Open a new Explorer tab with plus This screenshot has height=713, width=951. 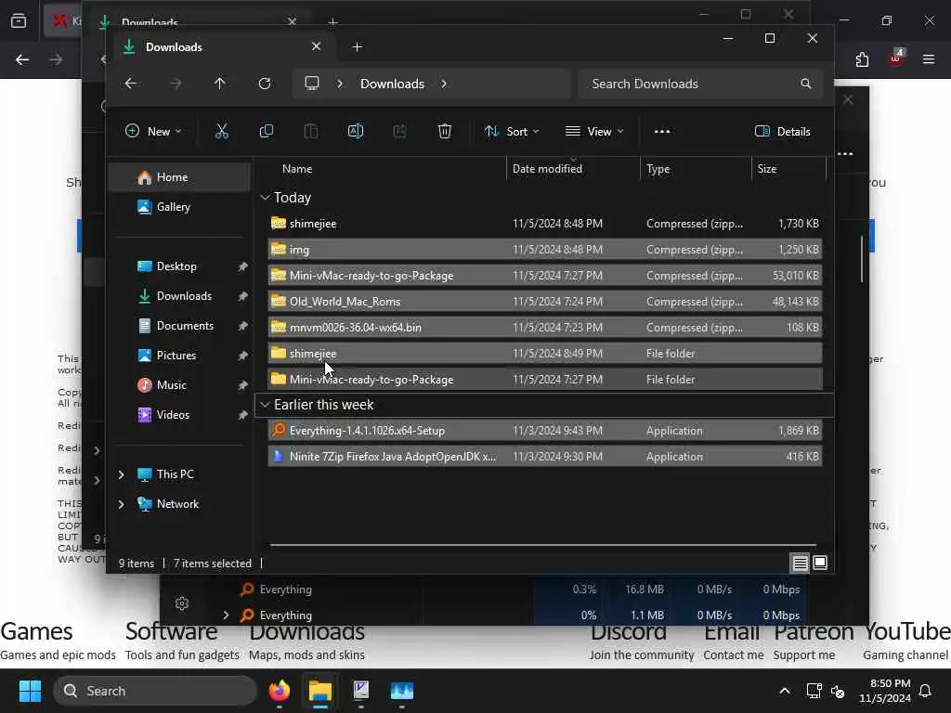(358, 46)
